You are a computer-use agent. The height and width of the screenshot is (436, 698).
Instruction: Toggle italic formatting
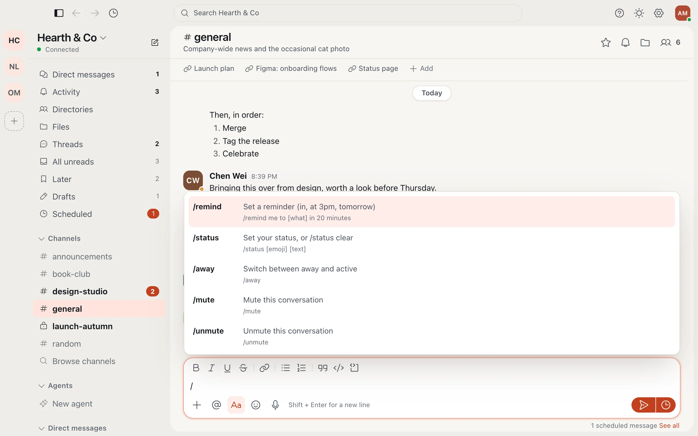point(211,368)
